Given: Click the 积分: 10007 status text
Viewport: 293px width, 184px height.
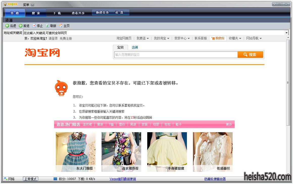Looking at the screenshot, I should tap(67, 179).
